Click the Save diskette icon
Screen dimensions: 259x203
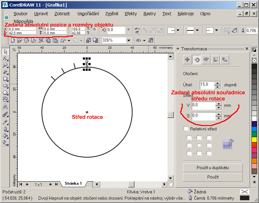click(26, 40)
